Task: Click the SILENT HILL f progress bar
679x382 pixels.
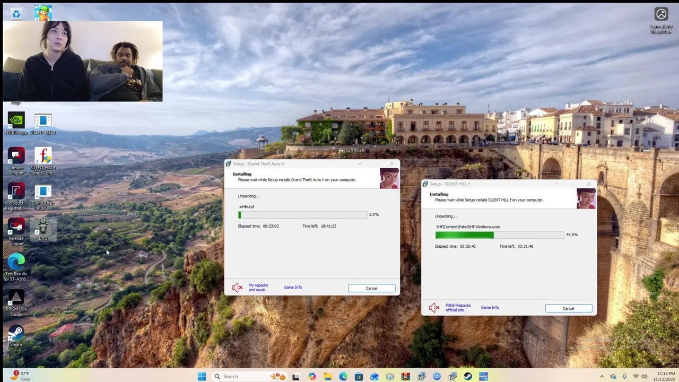Action: coord(499,235)
